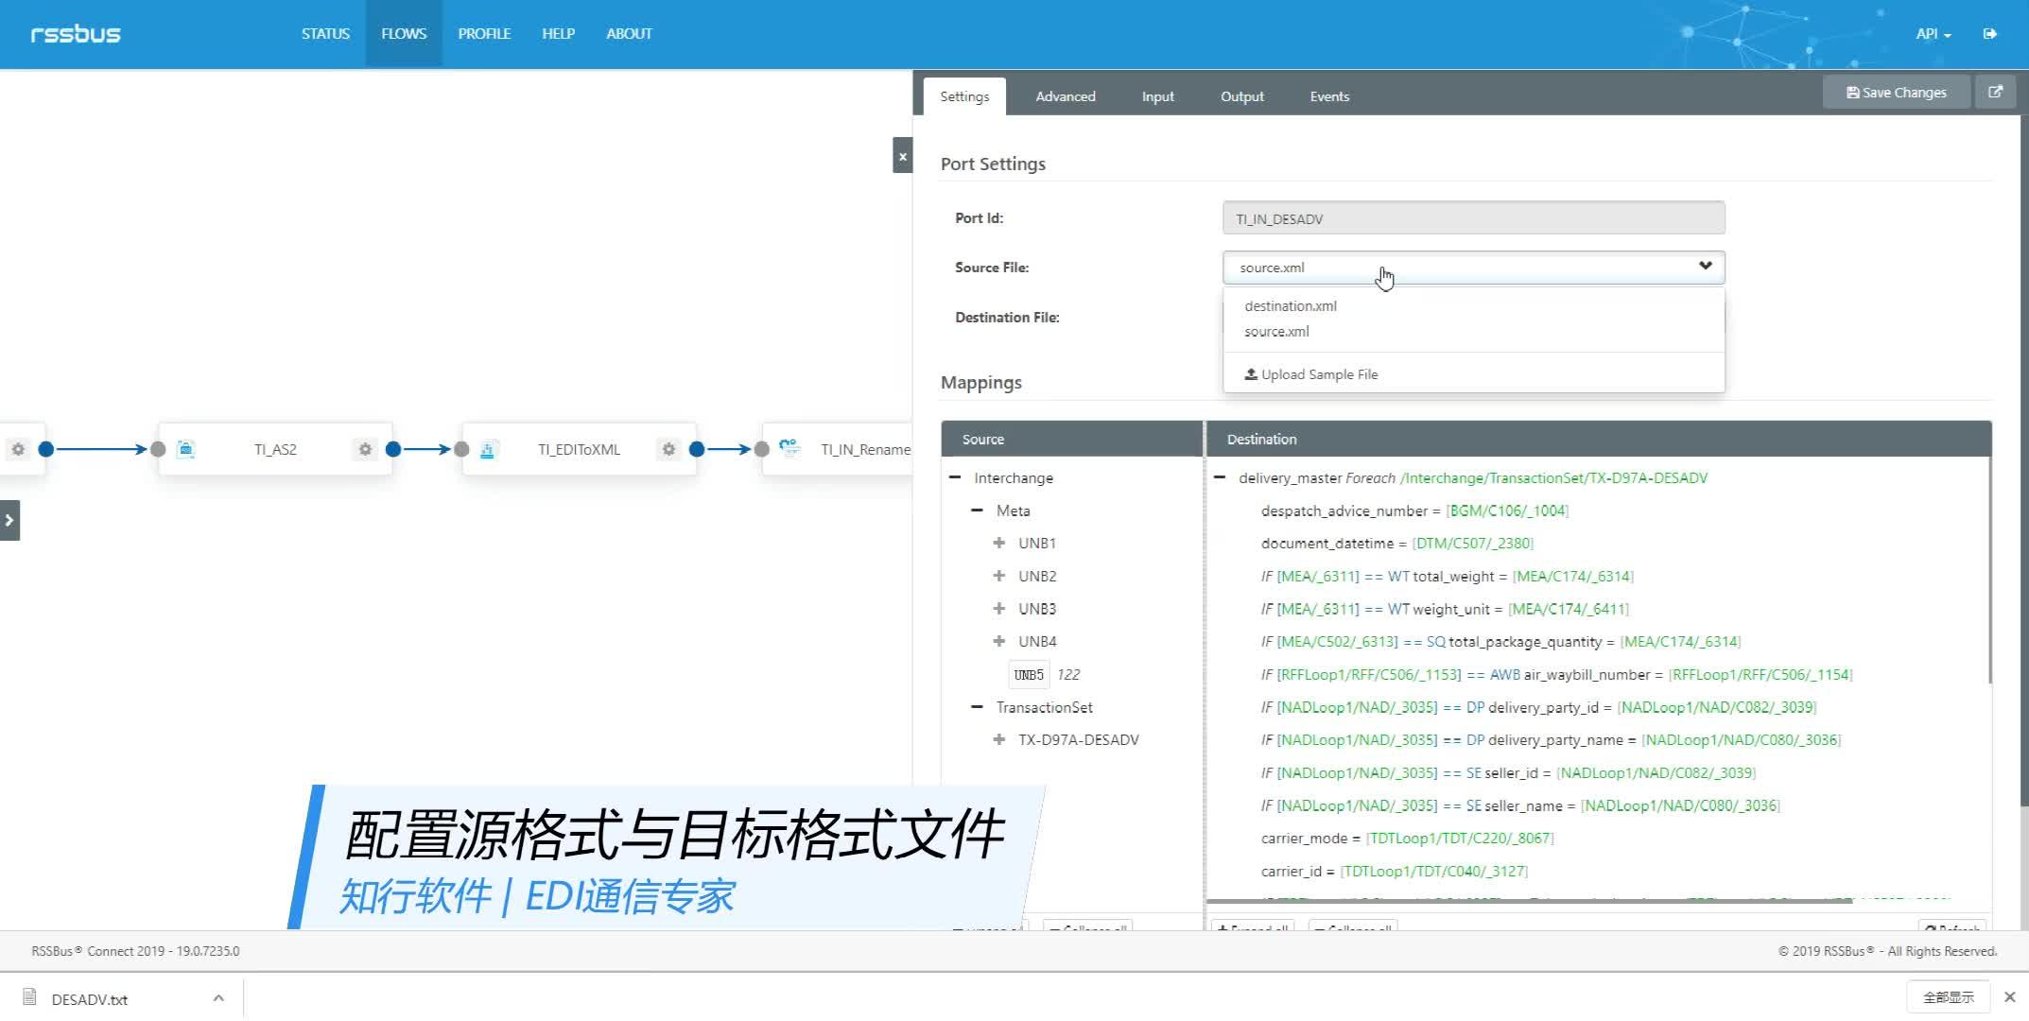The height and width of the screenshot is (1021, 2029).
Task: Open the API dropdown menu
Action: pos(1932,33)
